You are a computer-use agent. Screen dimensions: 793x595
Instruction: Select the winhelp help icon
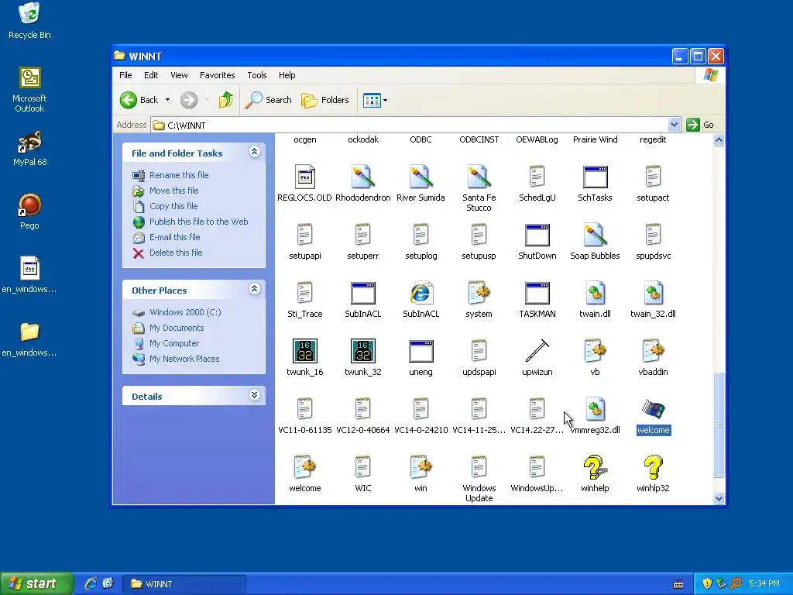pyautogui.click(x=595, y=467)
